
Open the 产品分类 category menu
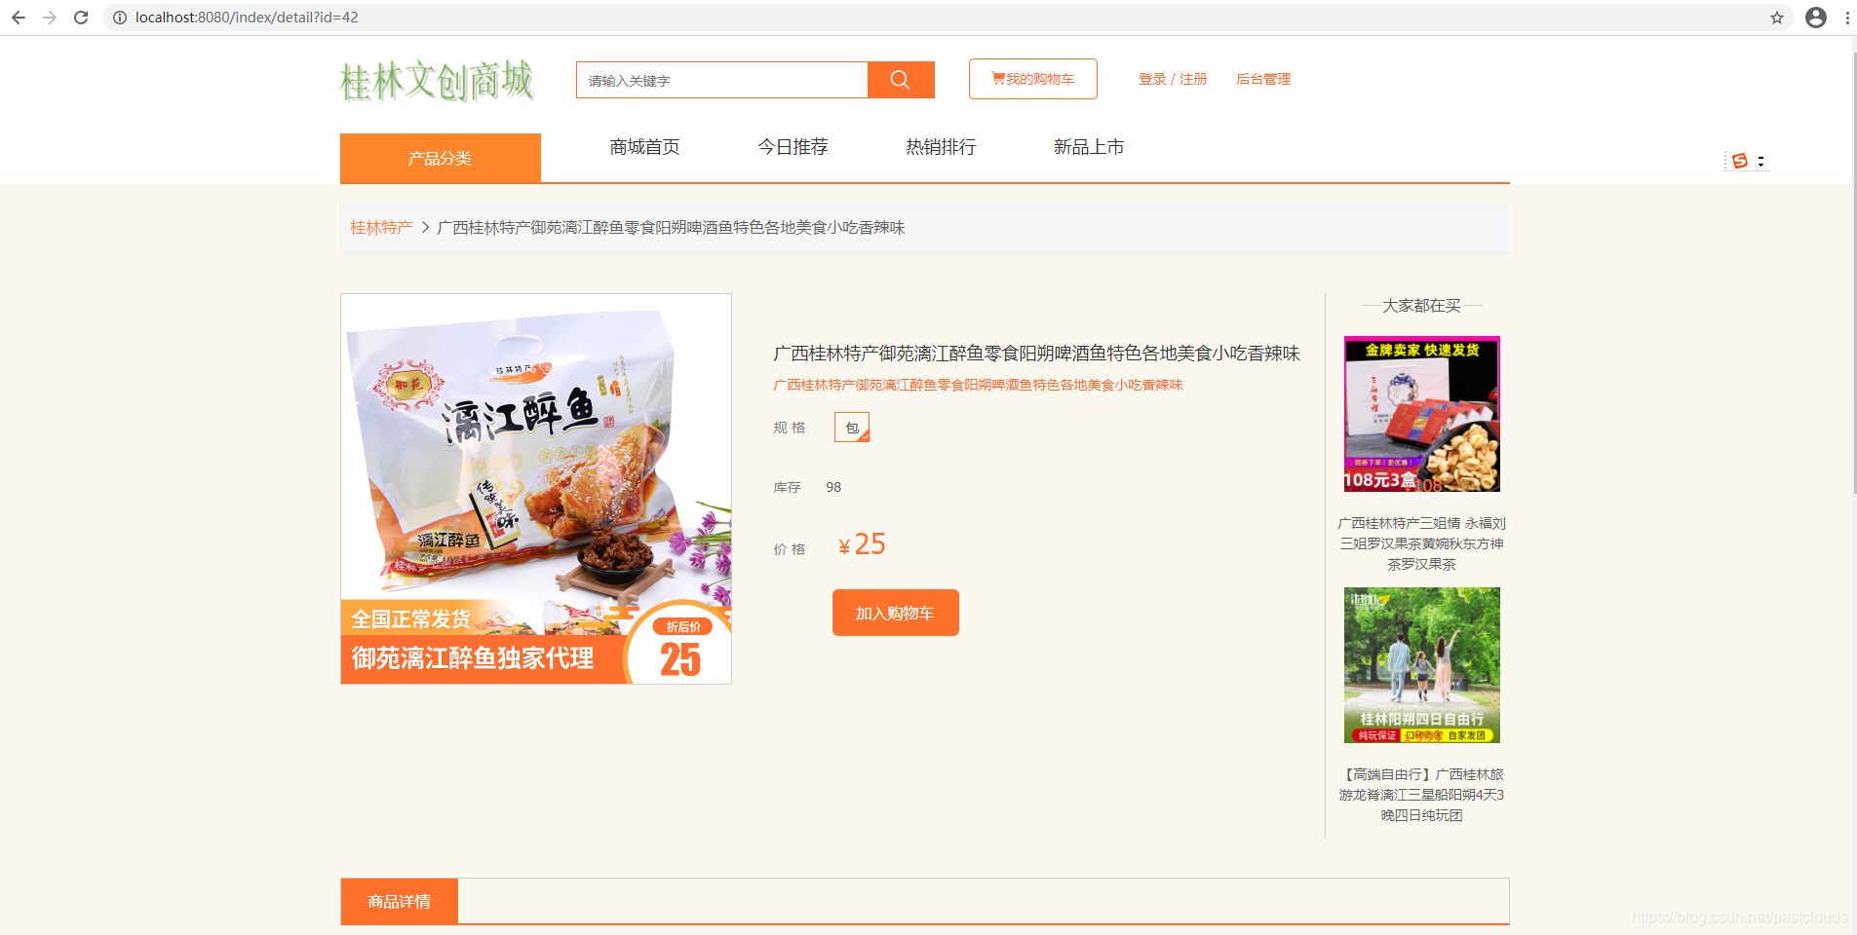(x=441, y=158)
